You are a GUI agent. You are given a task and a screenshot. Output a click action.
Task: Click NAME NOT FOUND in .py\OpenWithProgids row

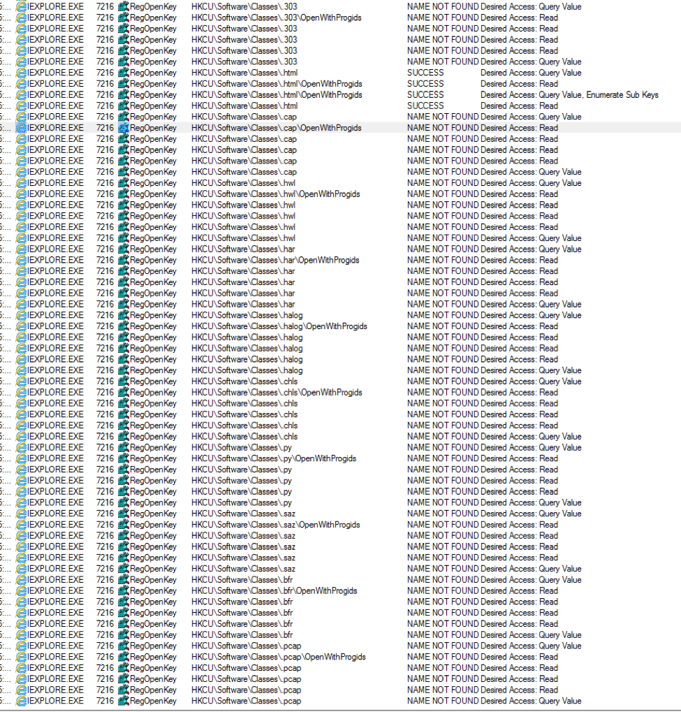click(x=443, y=458)
